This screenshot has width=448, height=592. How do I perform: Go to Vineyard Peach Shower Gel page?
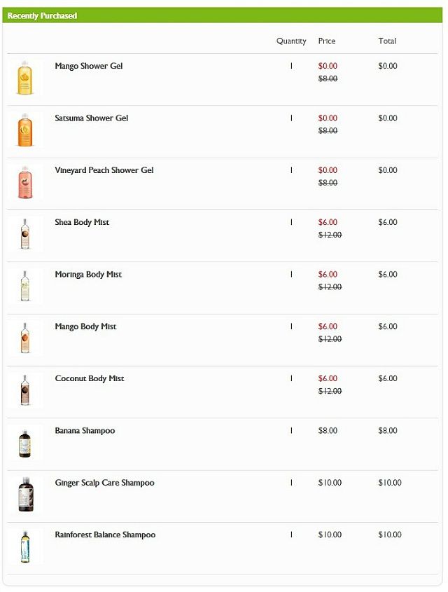point(104,170)
